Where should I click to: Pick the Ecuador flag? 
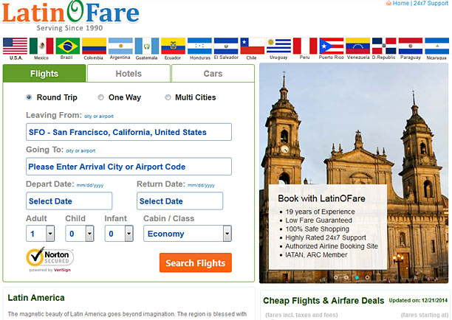point(173,46)
